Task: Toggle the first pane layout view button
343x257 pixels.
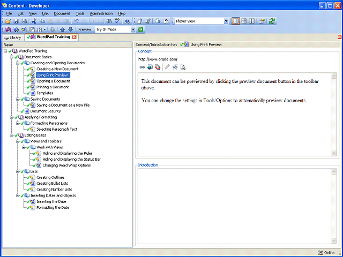Action: tap(236, 21)
